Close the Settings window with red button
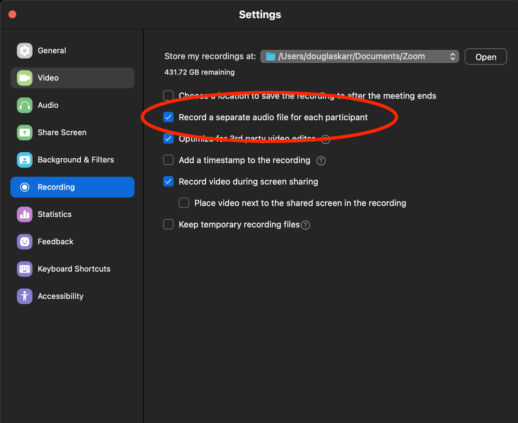 click(12, 15)
